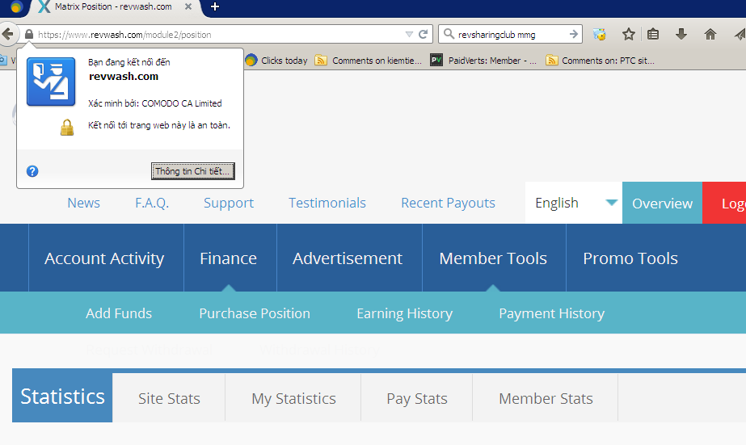Close the Matrix Position tab
Screen dimensions: 746x445
pos(188,6)
